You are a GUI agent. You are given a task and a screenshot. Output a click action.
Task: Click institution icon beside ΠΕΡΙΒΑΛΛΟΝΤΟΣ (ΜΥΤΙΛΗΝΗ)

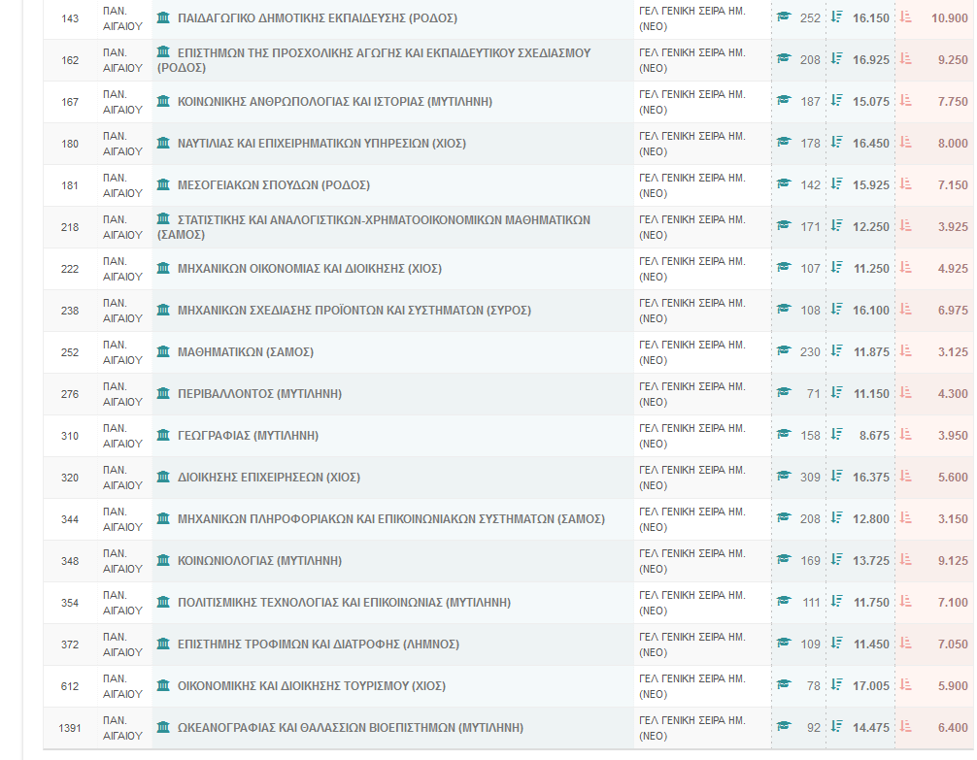click(x=163, y=393)
